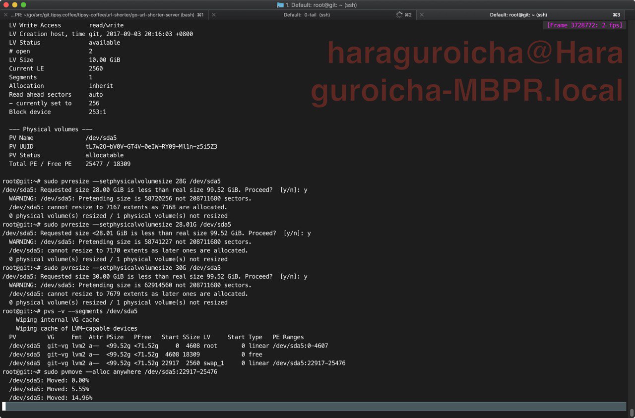Image resolution: width=635 pixels, height=418 pixels.
Task: Click the pvresize 28G command line
Action: tap(112, 181)
